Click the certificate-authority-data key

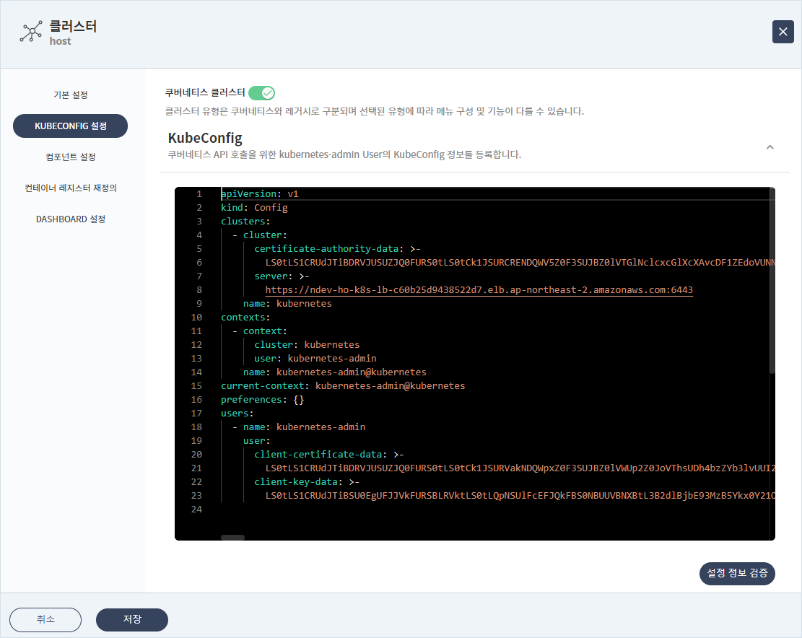[326, 249]
